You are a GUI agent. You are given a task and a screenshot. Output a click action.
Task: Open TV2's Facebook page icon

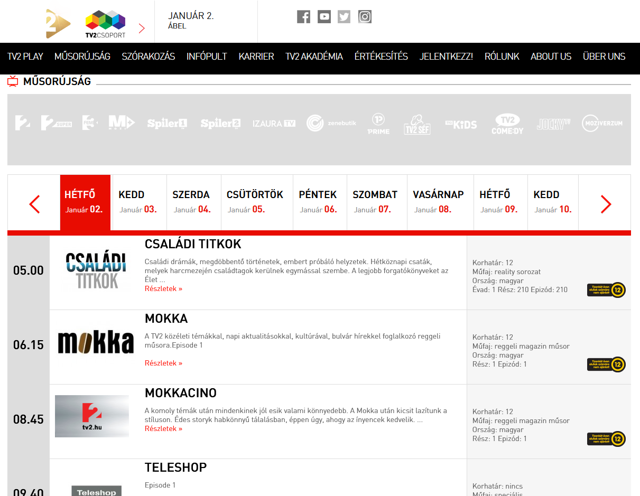pyautogui.click(x=303, y=16)
